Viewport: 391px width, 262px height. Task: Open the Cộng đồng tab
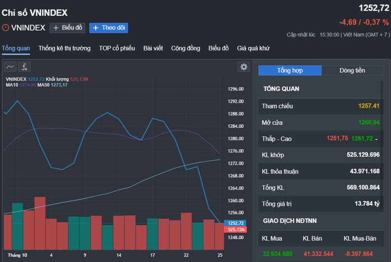[185, 48]
